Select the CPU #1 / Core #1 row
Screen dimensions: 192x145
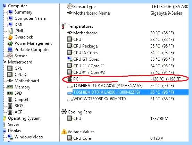(x=120, y=66)
